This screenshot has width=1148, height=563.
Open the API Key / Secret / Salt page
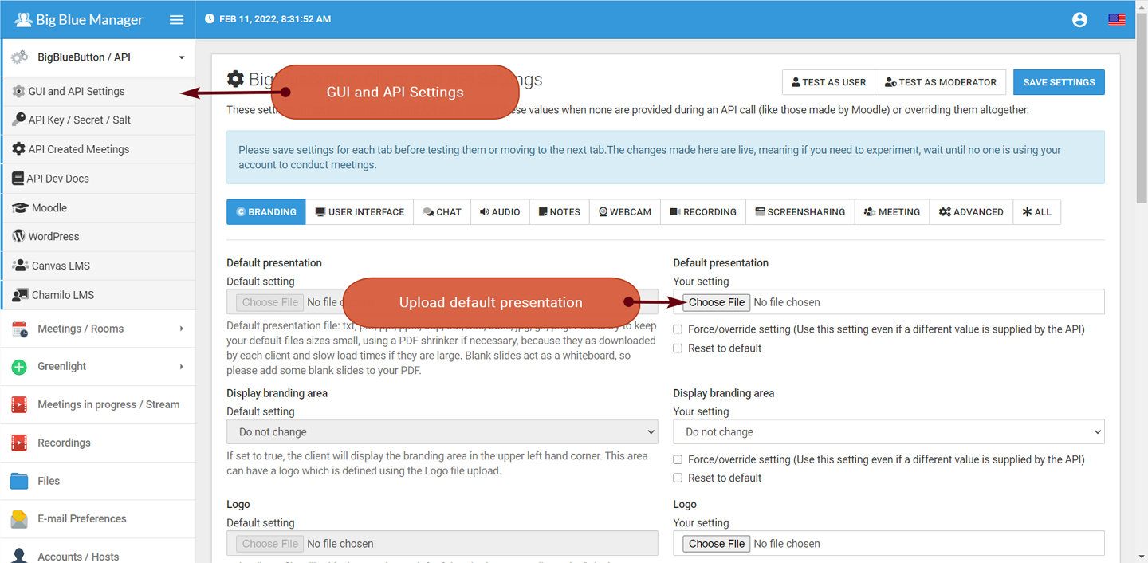click(x=79, y=120)
